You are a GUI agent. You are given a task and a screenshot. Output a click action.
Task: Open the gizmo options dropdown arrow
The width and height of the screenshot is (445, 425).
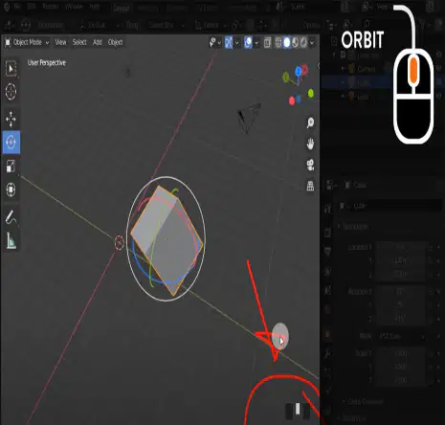(237, 42)
